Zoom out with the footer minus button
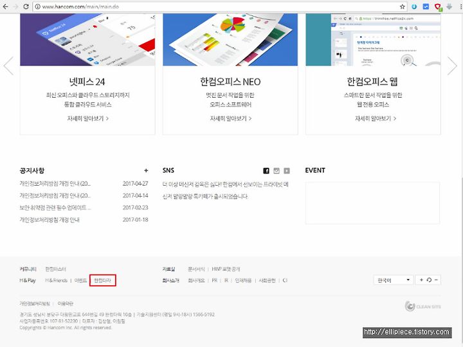The height and width of the screenshot is (347, 463). [x=436, y=280]
